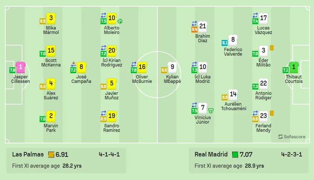The height and width of the screenshot is (180, 314).
Task: Click the Real Madrid team name
Action: [211, 154]
